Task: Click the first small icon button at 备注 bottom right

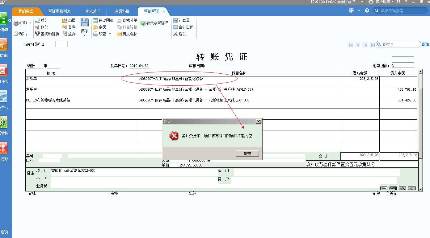Action: [x=384, y=188]
